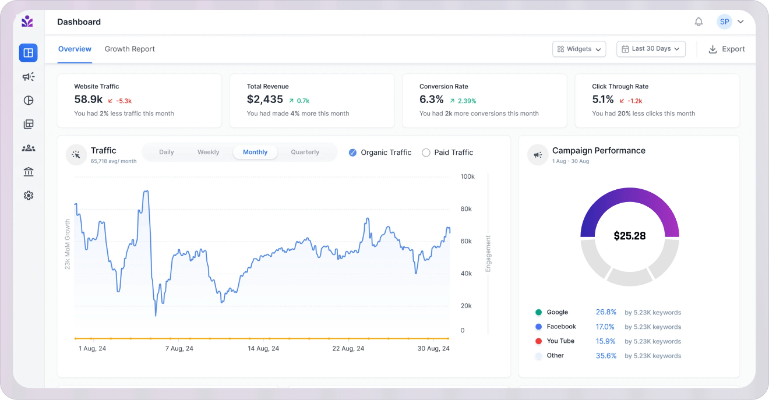Expand the SP user profile menu chevron

click(x=740, y=22)
